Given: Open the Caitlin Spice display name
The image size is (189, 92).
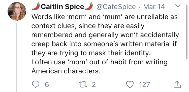Looking at the screenshot, I should tap(62, 7).
